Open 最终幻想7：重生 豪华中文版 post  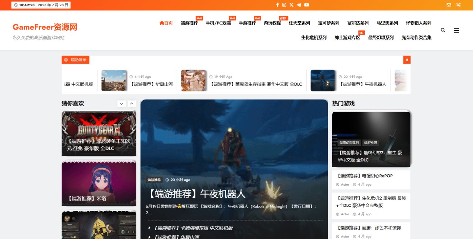tap(370, 156)
